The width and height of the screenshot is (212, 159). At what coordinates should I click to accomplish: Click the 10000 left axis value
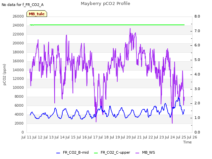coord(18,87)
